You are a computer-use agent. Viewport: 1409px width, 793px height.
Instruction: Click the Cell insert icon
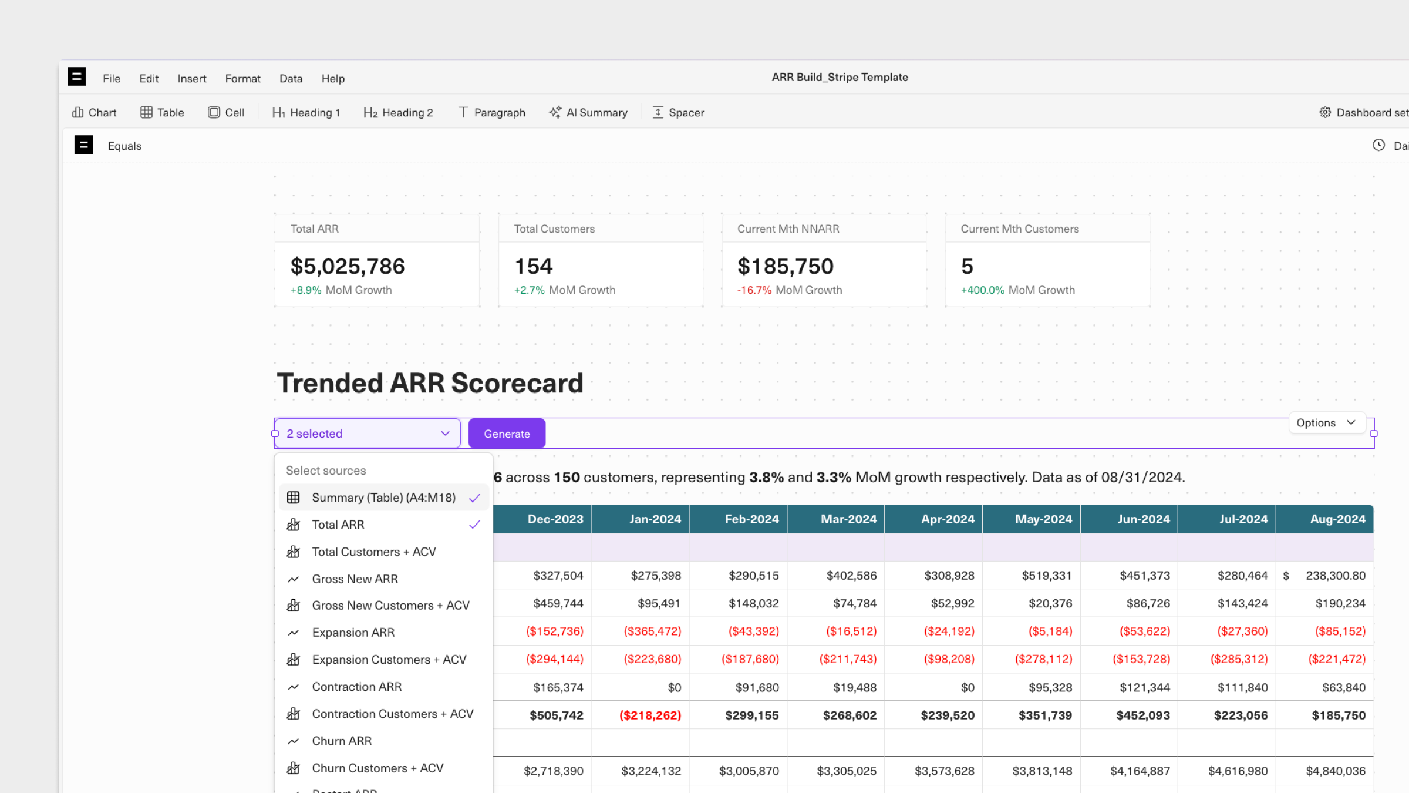(225, 112)
